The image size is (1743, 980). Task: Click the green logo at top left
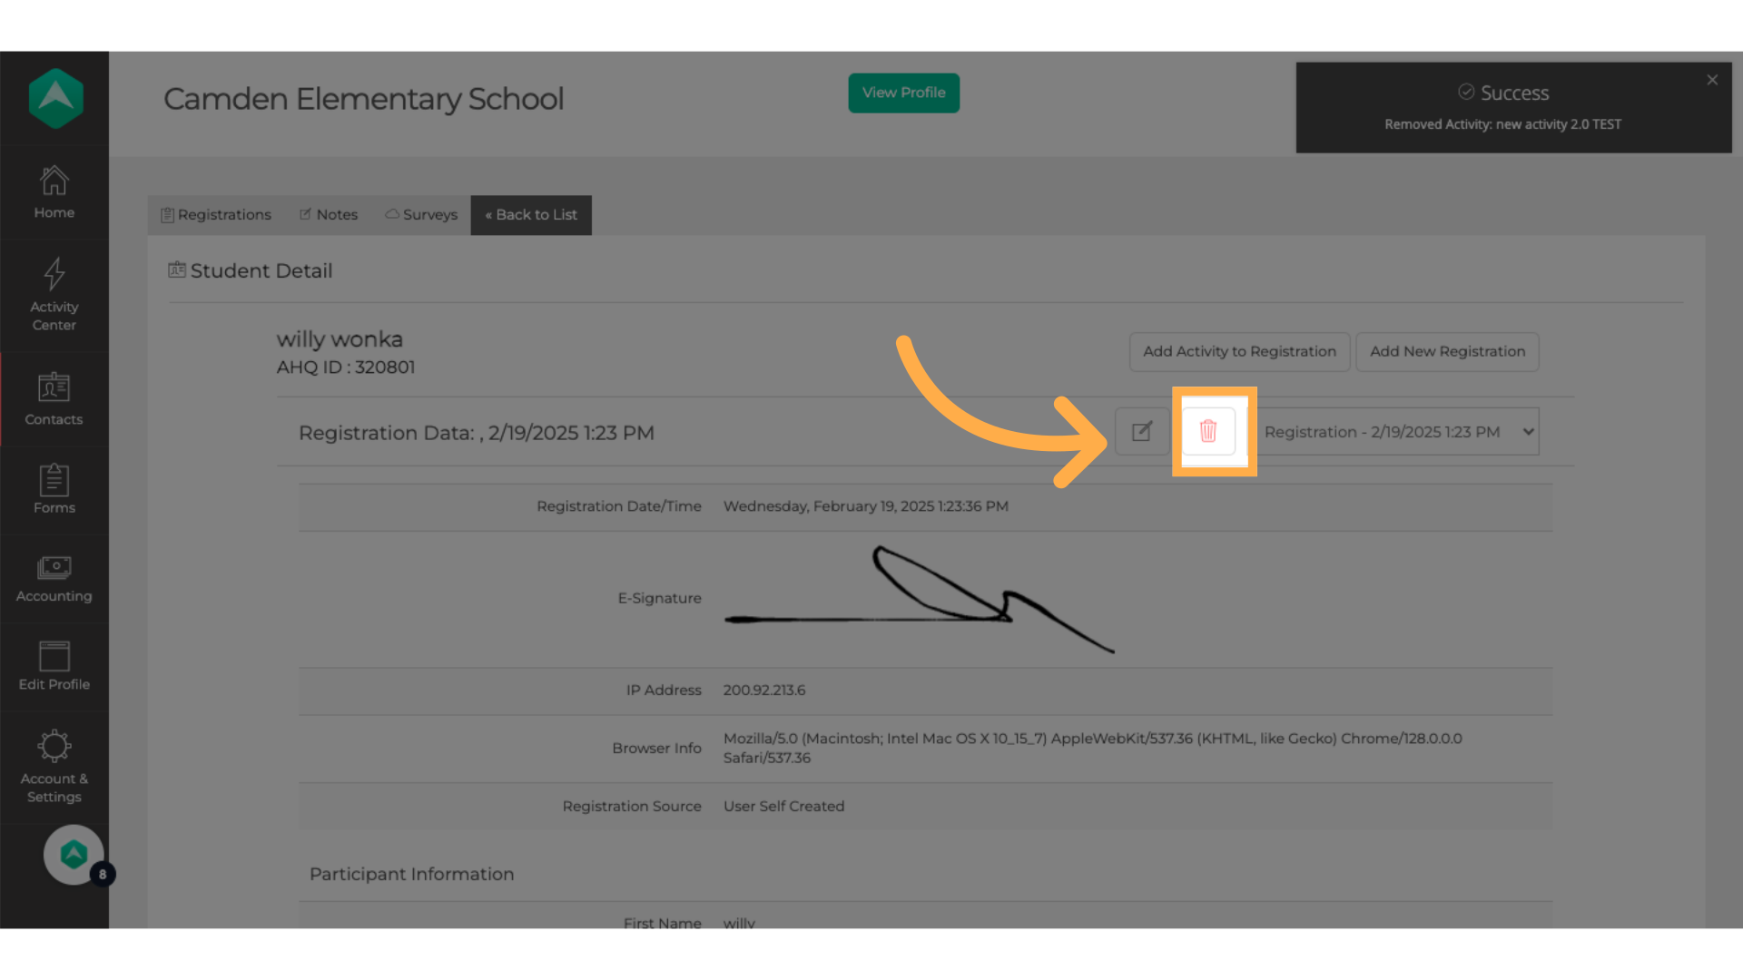[56, 98]
